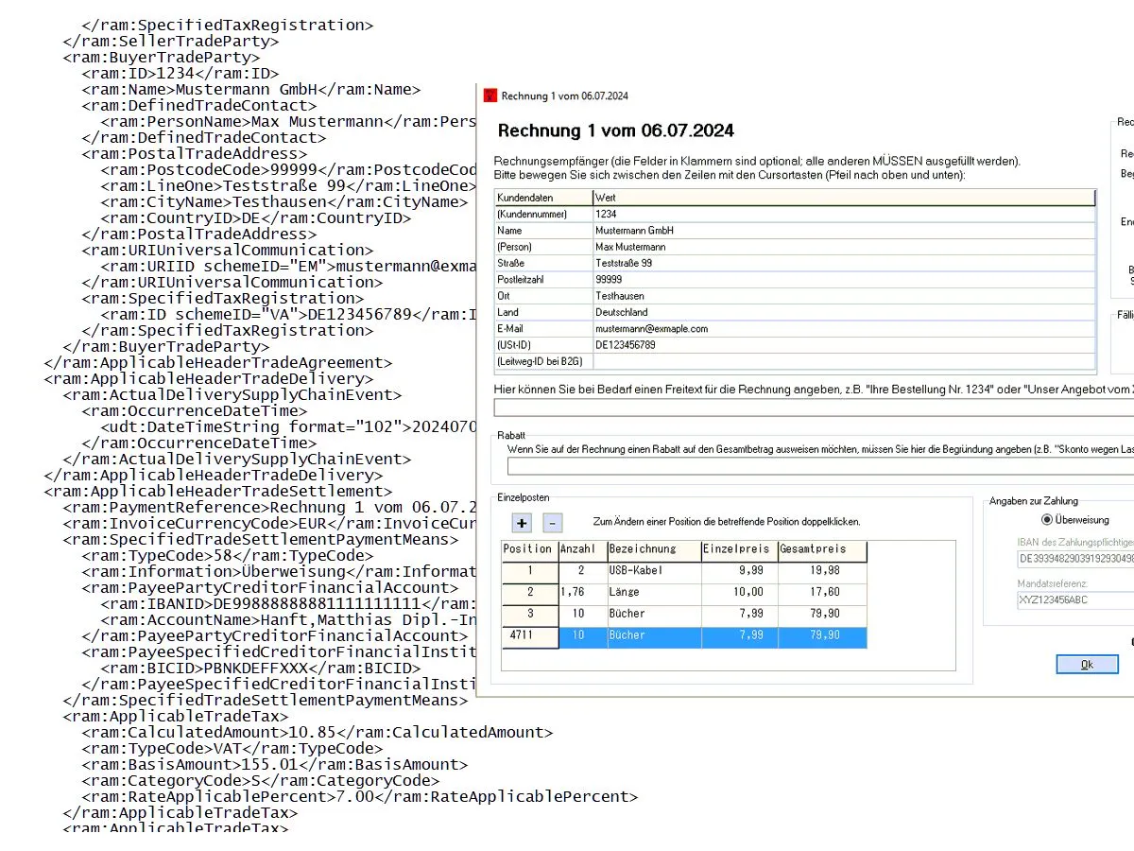Click the empty Leitweg-ID value cell
Image resolution: width=1134 pixels, height=851 pixels.
(x=843, y=361)
